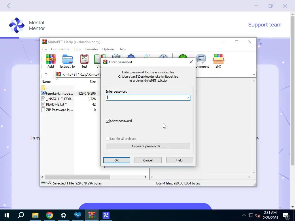Click the Extract To toolbar icon

[67, 61]
